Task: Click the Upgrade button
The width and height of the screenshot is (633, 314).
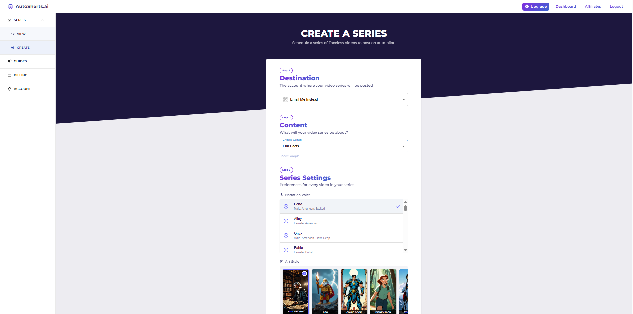Action: point(535,7)
